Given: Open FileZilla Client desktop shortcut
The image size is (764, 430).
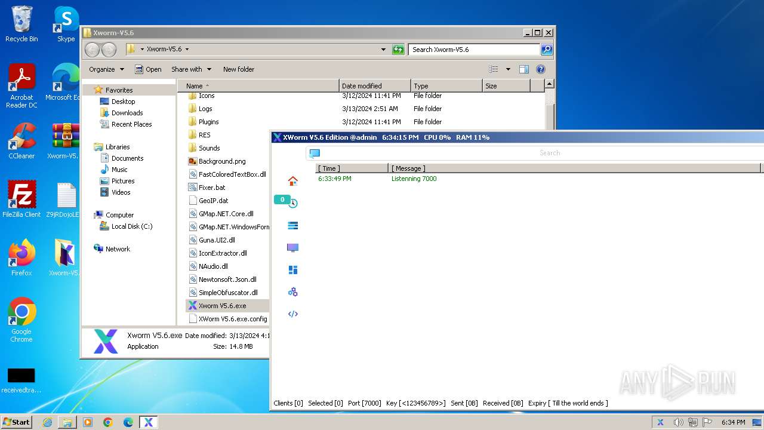Looking at the screenshot, I should [x=21, y=199].
